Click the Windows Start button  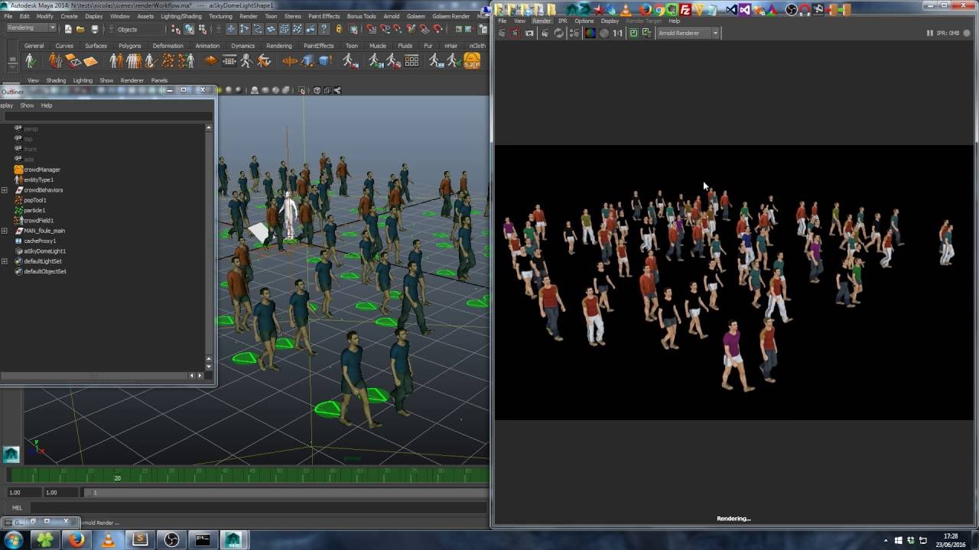[13, 540]
